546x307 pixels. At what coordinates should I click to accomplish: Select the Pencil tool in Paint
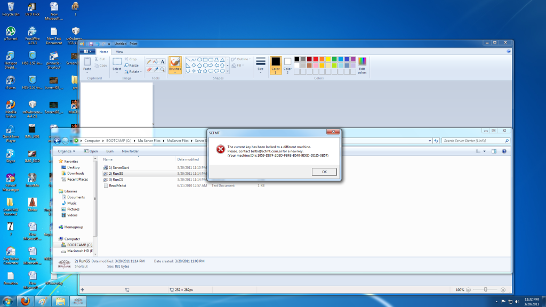(149, 62)
